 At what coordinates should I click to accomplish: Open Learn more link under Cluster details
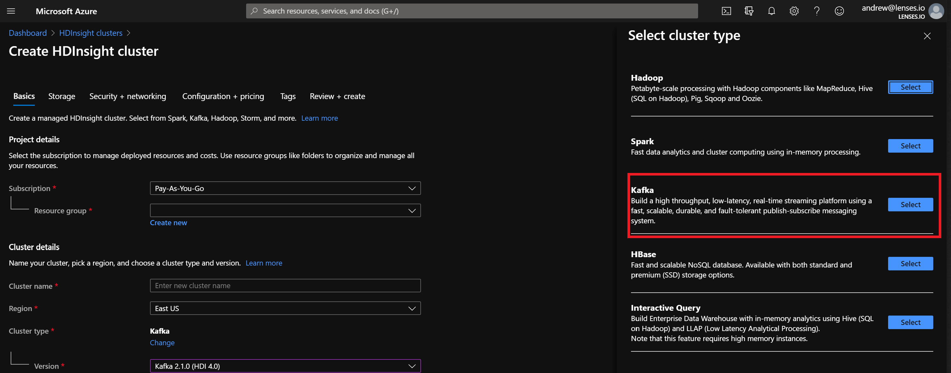(x=264, y=263)
